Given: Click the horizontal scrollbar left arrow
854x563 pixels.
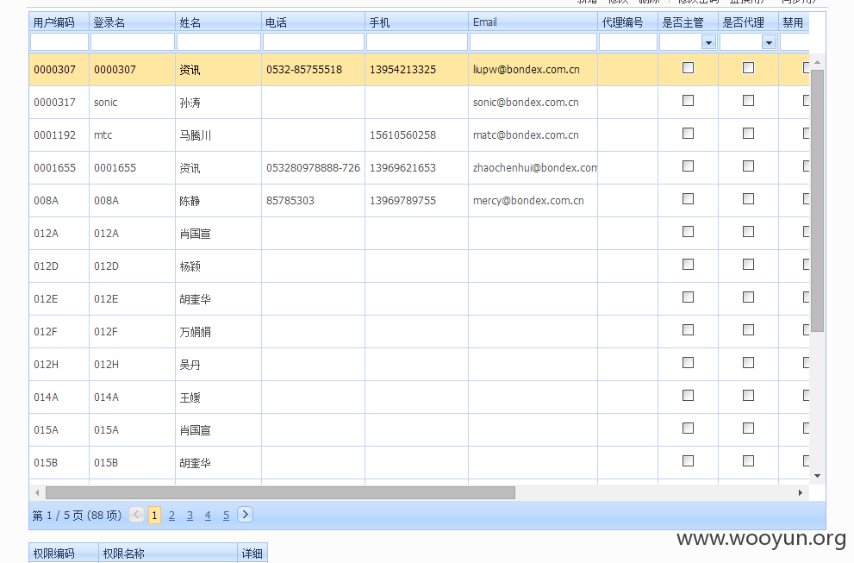Looking at the screenshot, I should pyautogui.click(x=37, y=492).
